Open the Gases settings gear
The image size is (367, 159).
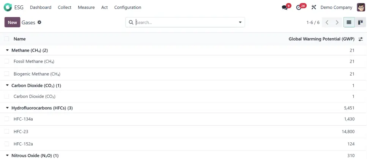[x=39, y=22]
